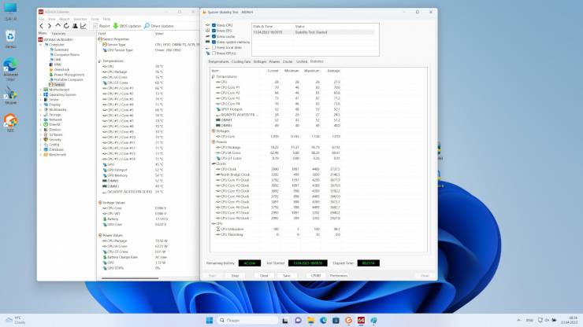583x327 pixels.
Task: Click the Report toolbar button
Action: (102, 26)
